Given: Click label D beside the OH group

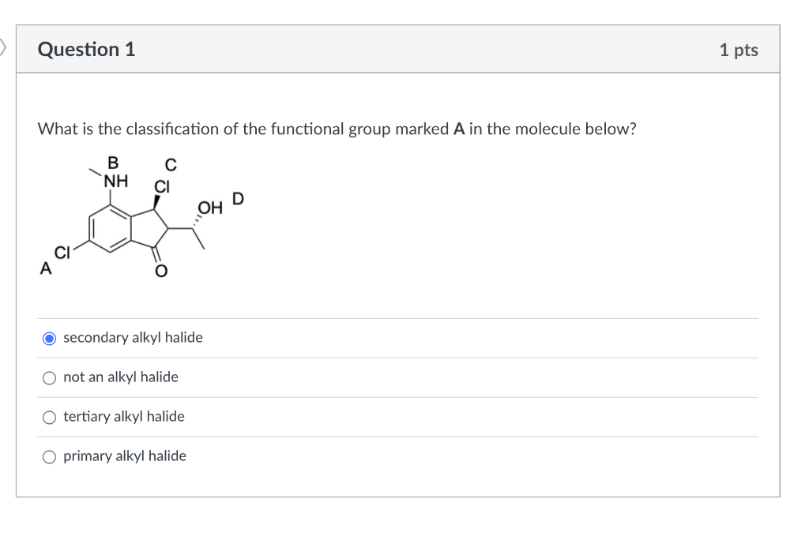Looking at the screenshot, I should coord(238,198).
